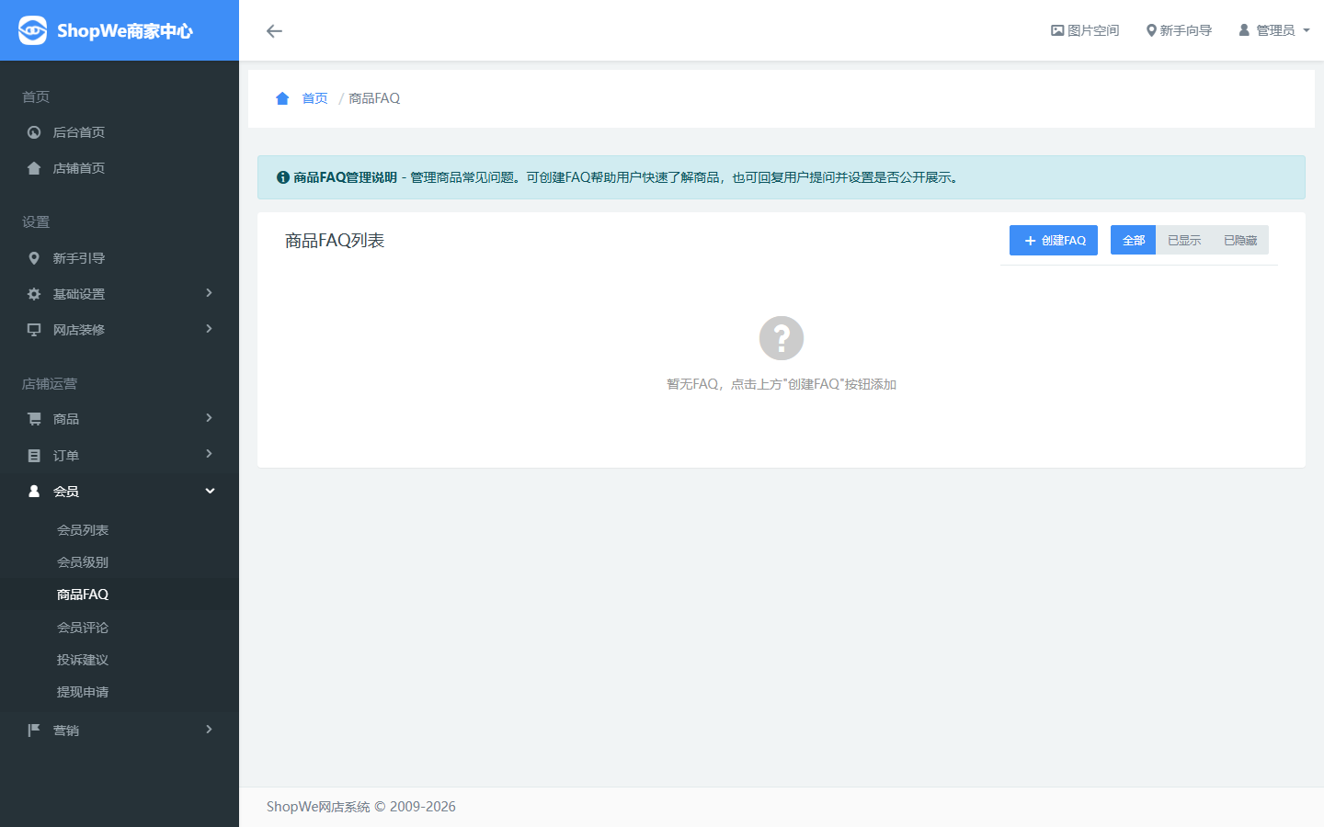
Task: Click the 商品 shopping cart icon
Action: click(34, 419)
